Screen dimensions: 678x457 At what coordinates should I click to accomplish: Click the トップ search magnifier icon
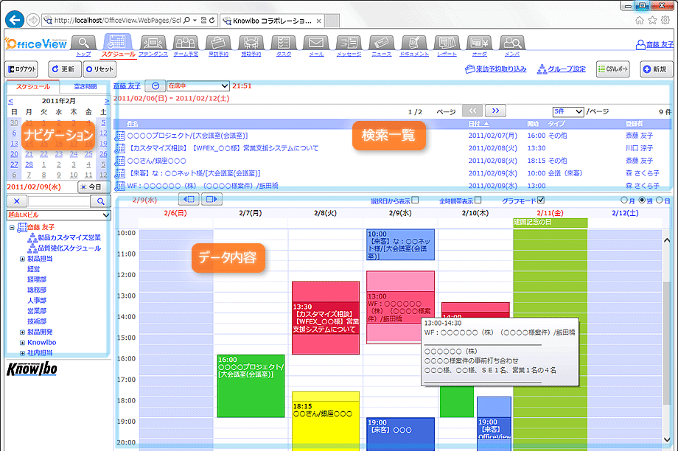point(84,43)
